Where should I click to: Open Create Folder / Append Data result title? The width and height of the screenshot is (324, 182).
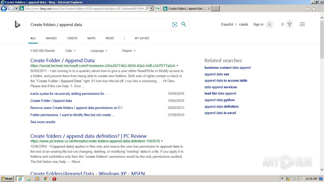[62, 60]
